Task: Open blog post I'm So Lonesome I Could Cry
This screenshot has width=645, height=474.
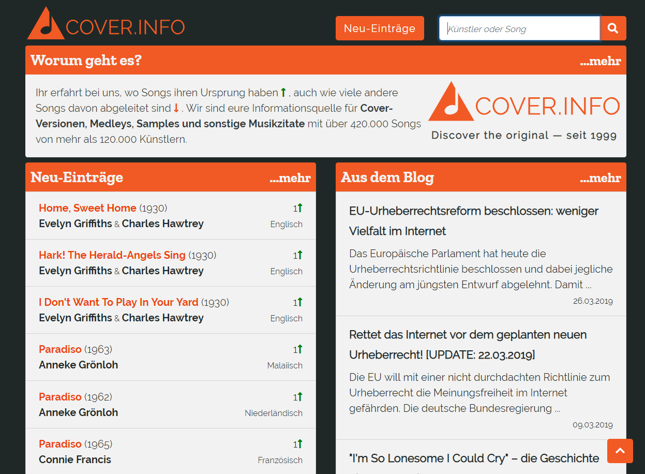Action: (x=474, y=458)
